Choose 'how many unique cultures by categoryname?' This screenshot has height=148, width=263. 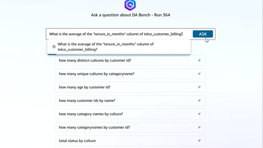pyautogui.click(x=130, y=74)
